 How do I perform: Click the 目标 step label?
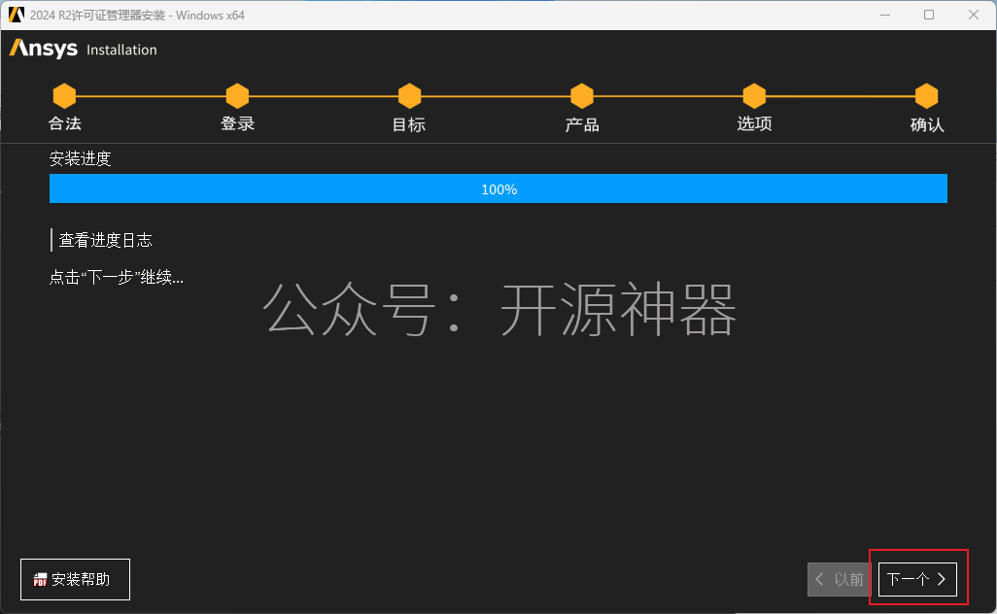(409, 124)
